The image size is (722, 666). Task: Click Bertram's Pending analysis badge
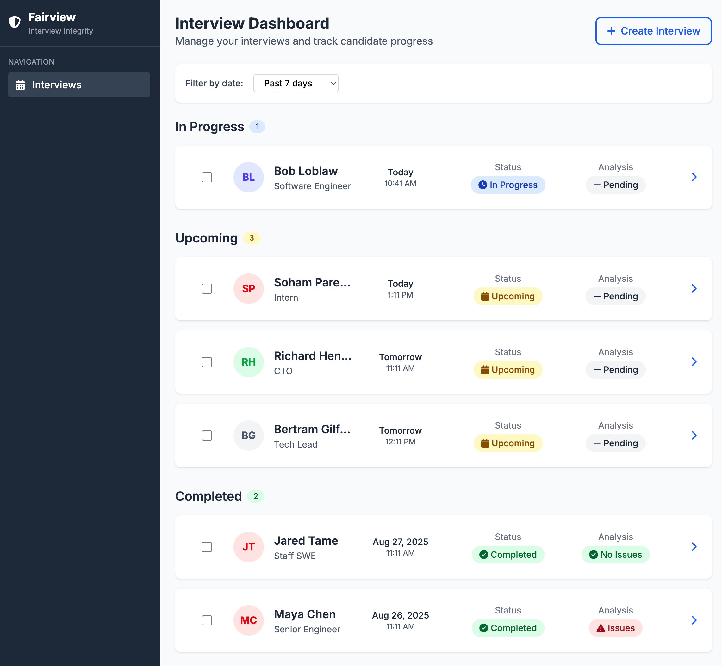coord(615,443)
